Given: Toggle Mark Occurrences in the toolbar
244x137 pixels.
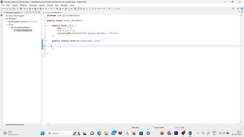Looking at the screenshot, I should [x=78, y=9].
